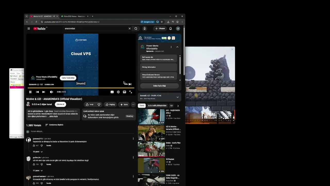Screen dimensions: 330x186
Task: Switch to the RAsio2595 Stream browser tab
Action: pyautogui.click(x=75, y=16)
